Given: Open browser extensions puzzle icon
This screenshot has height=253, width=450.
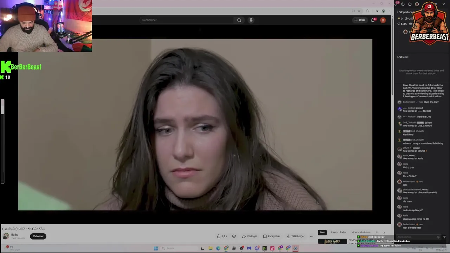Looking at the screenshot, I should point(368,11).
